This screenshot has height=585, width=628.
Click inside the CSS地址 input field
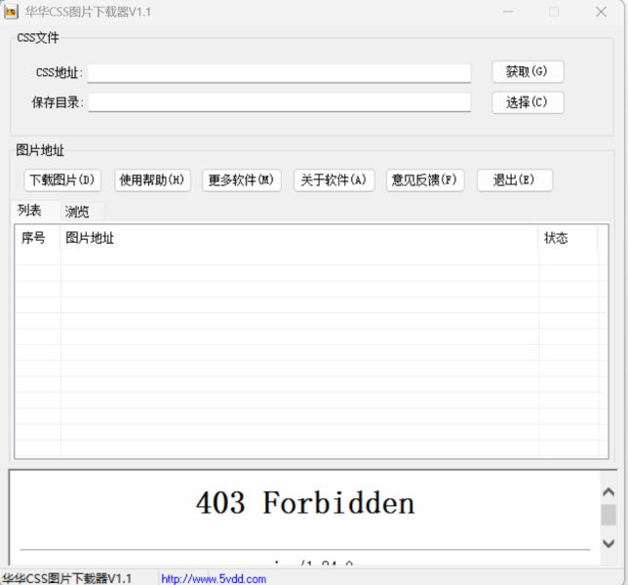pyautogui.click(x=279, y=73)
